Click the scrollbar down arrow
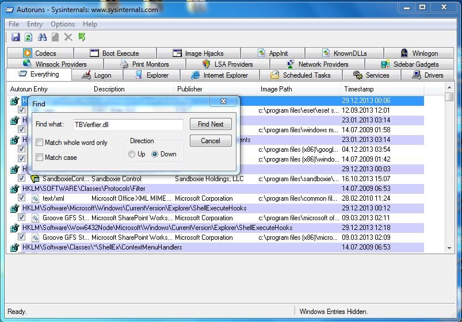The height and width of the screenshot is (322, 462). pos(449,248)
